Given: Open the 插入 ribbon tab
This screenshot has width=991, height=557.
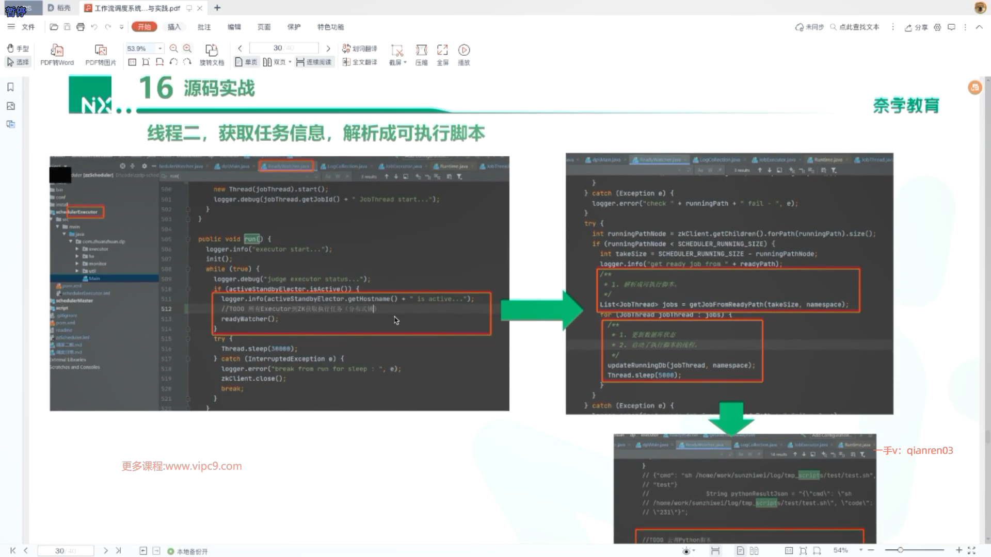Looking at the screenshot, I should [x=174, y=27].
